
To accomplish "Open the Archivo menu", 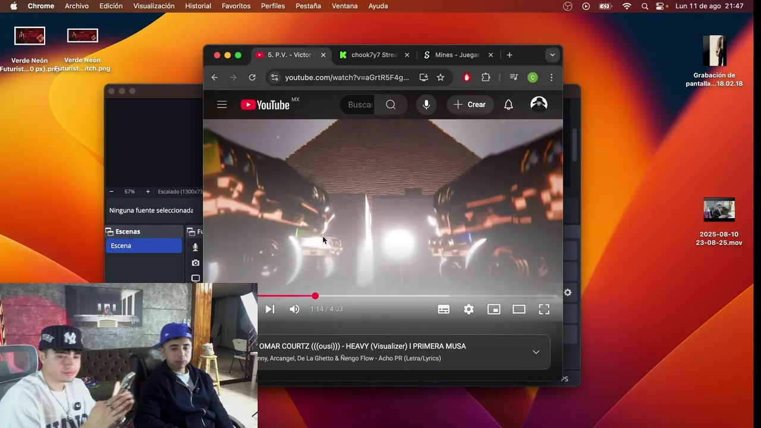I will pos(77,6).
